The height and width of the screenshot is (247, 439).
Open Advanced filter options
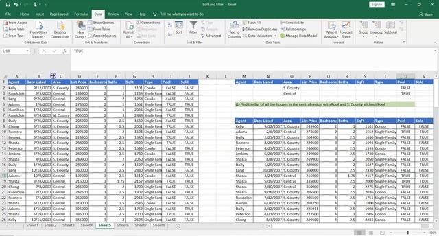tap(211, 36)
